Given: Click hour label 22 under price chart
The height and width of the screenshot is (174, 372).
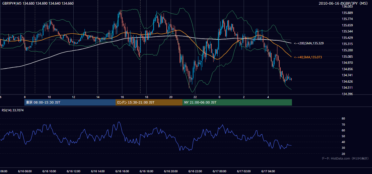Looking at the screenshot, I should click(195, 97).
